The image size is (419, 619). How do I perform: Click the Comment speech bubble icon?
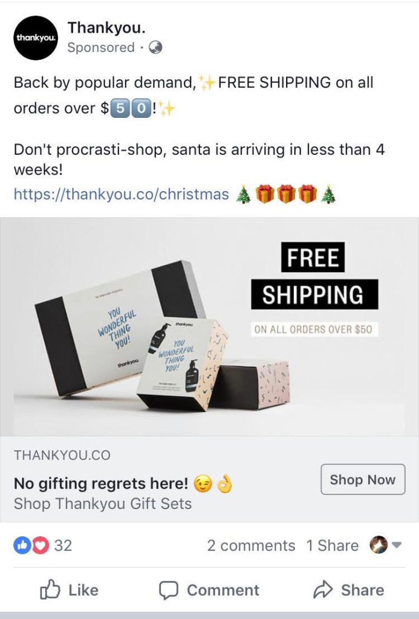pos(168,590)
